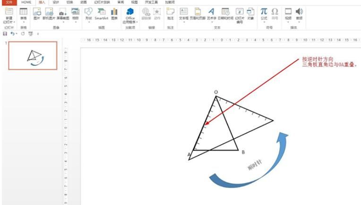Switch to the Add-ins (加载项) tab

tap(170, 2)
